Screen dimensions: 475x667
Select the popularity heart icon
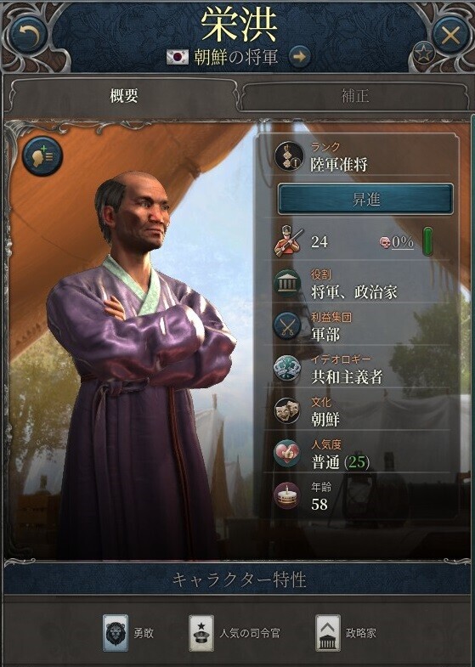(287, 454)
